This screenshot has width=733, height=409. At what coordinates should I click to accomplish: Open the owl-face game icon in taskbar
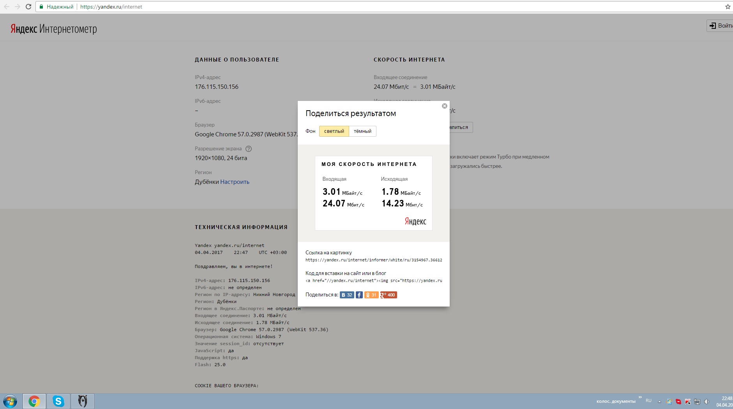pos(83,401)
